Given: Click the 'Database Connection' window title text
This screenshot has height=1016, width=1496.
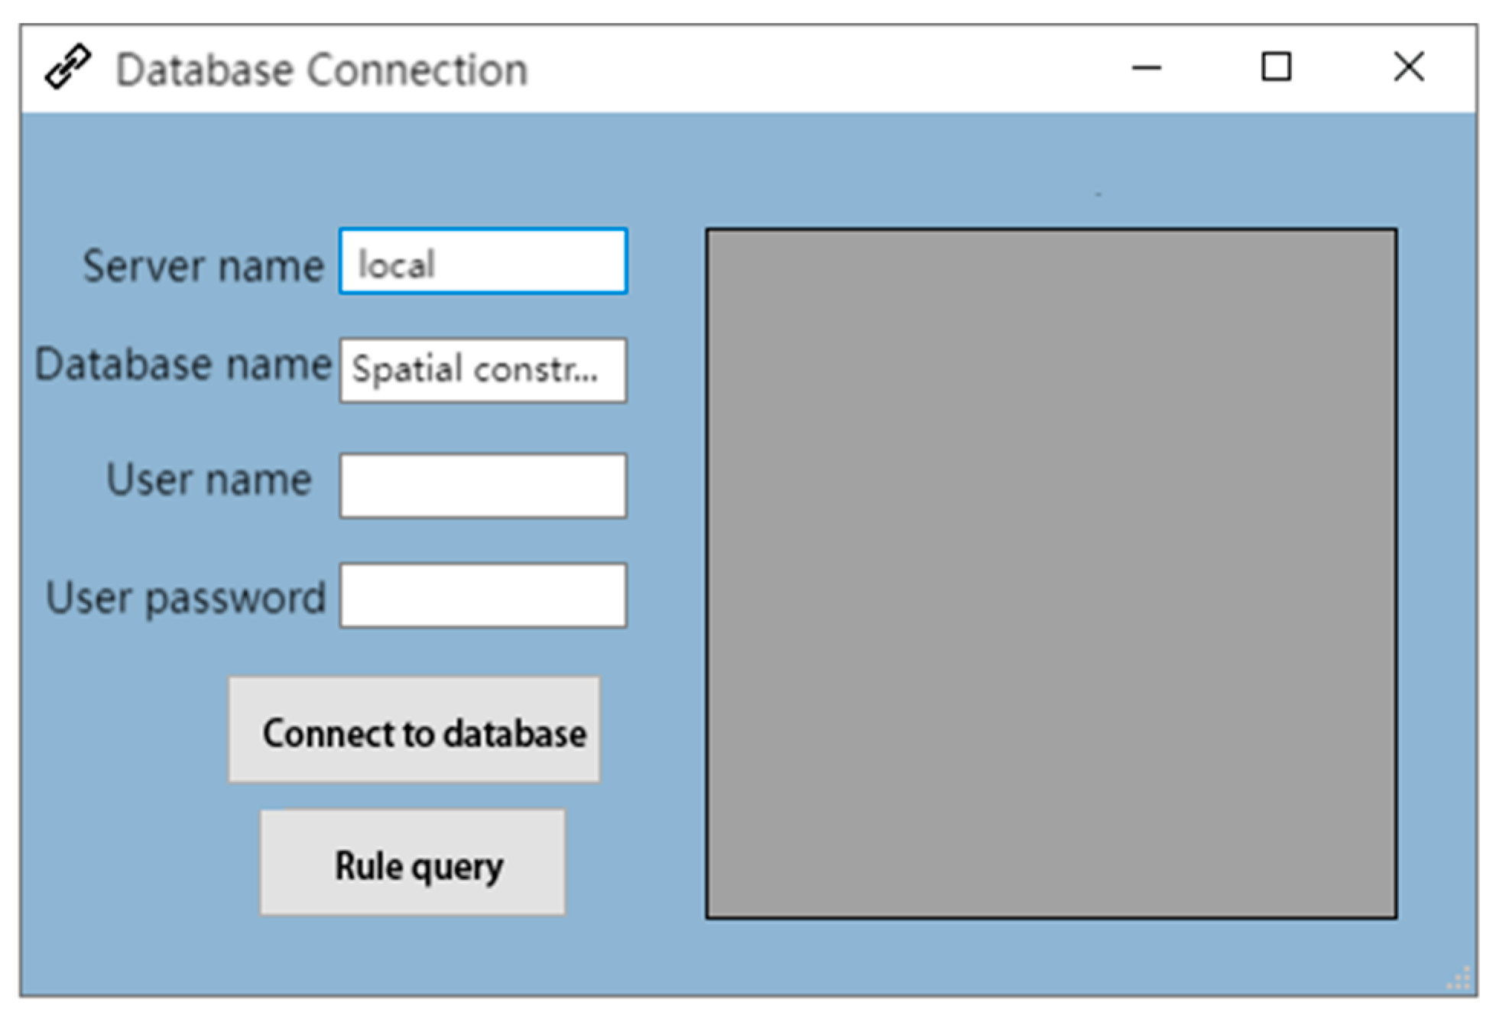Looking at the screenshot, I should coord(321,70).
